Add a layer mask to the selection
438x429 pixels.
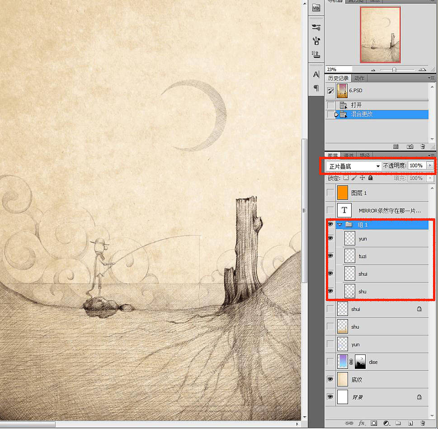pos(374,423)
